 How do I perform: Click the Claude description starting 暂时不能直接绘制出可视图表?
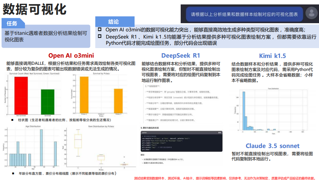[x=272, y=156]
